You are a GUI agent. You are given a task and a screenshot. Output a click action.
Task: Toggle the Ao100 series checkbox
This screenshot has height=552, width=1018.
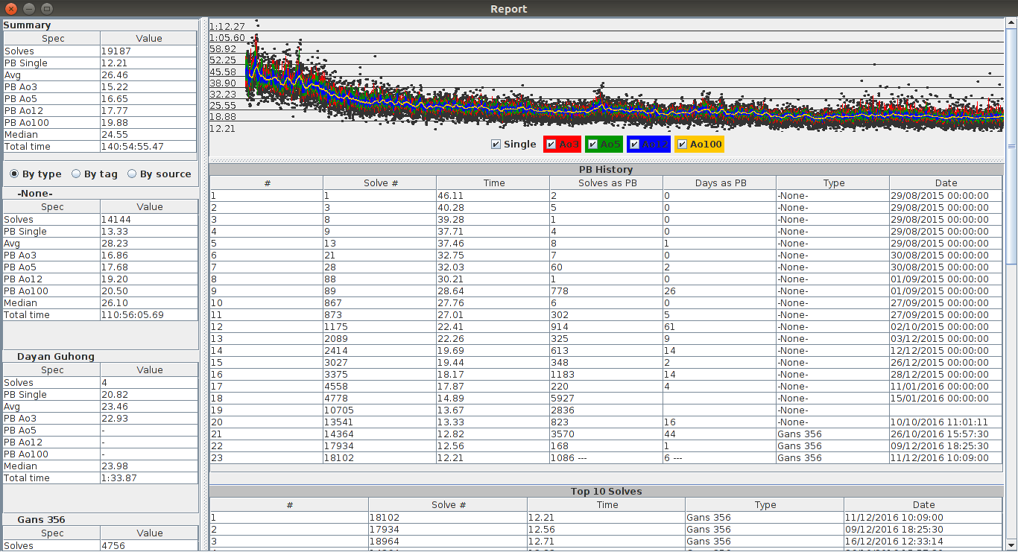(699, 145)
